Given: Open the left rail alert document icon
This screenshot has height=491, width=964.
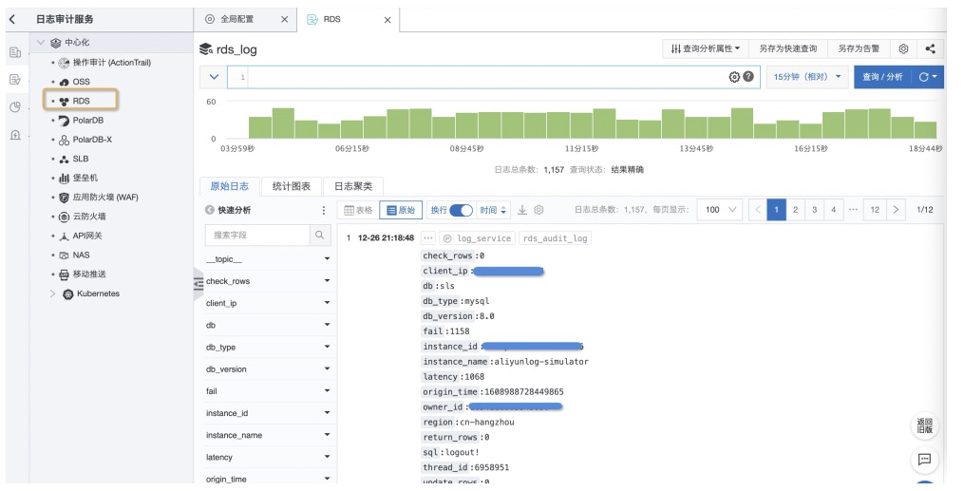Looking at the screenshot, I should (15, 135).
